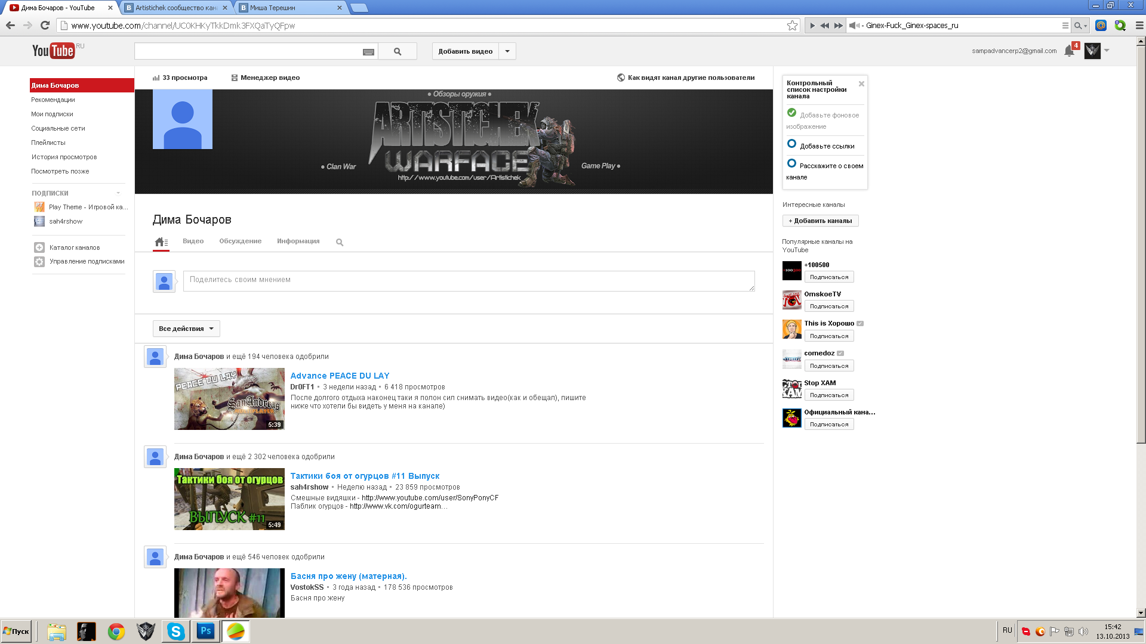Screen dimensions: 1146x644
Task: Open Как видят канал другие пользователи link
Action: (686, 78)
